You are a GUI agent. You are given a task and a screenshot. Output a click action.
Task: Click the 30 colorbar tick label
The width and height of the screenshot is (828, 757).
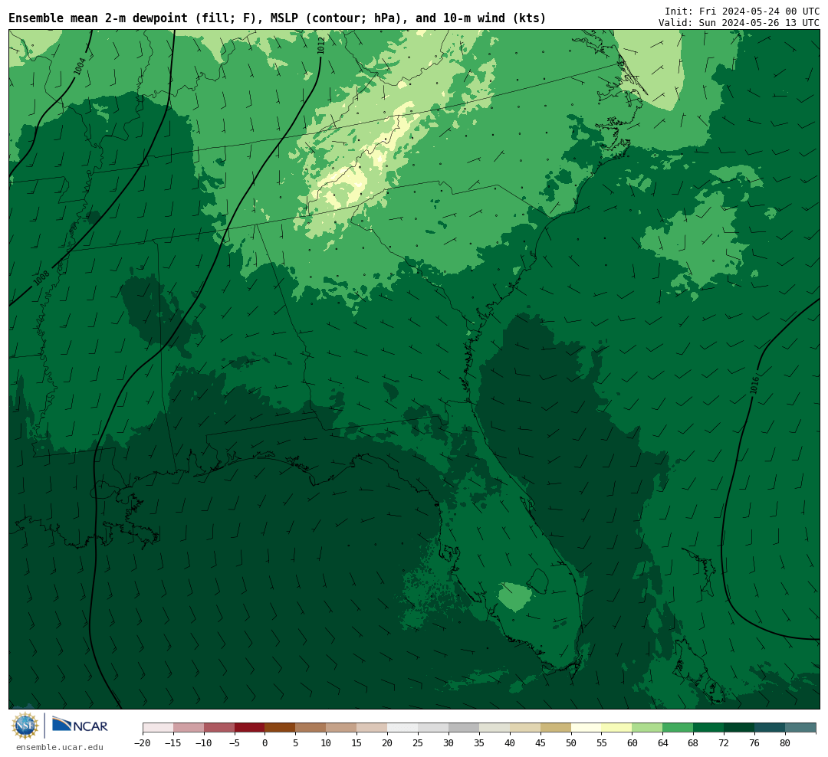449,742
